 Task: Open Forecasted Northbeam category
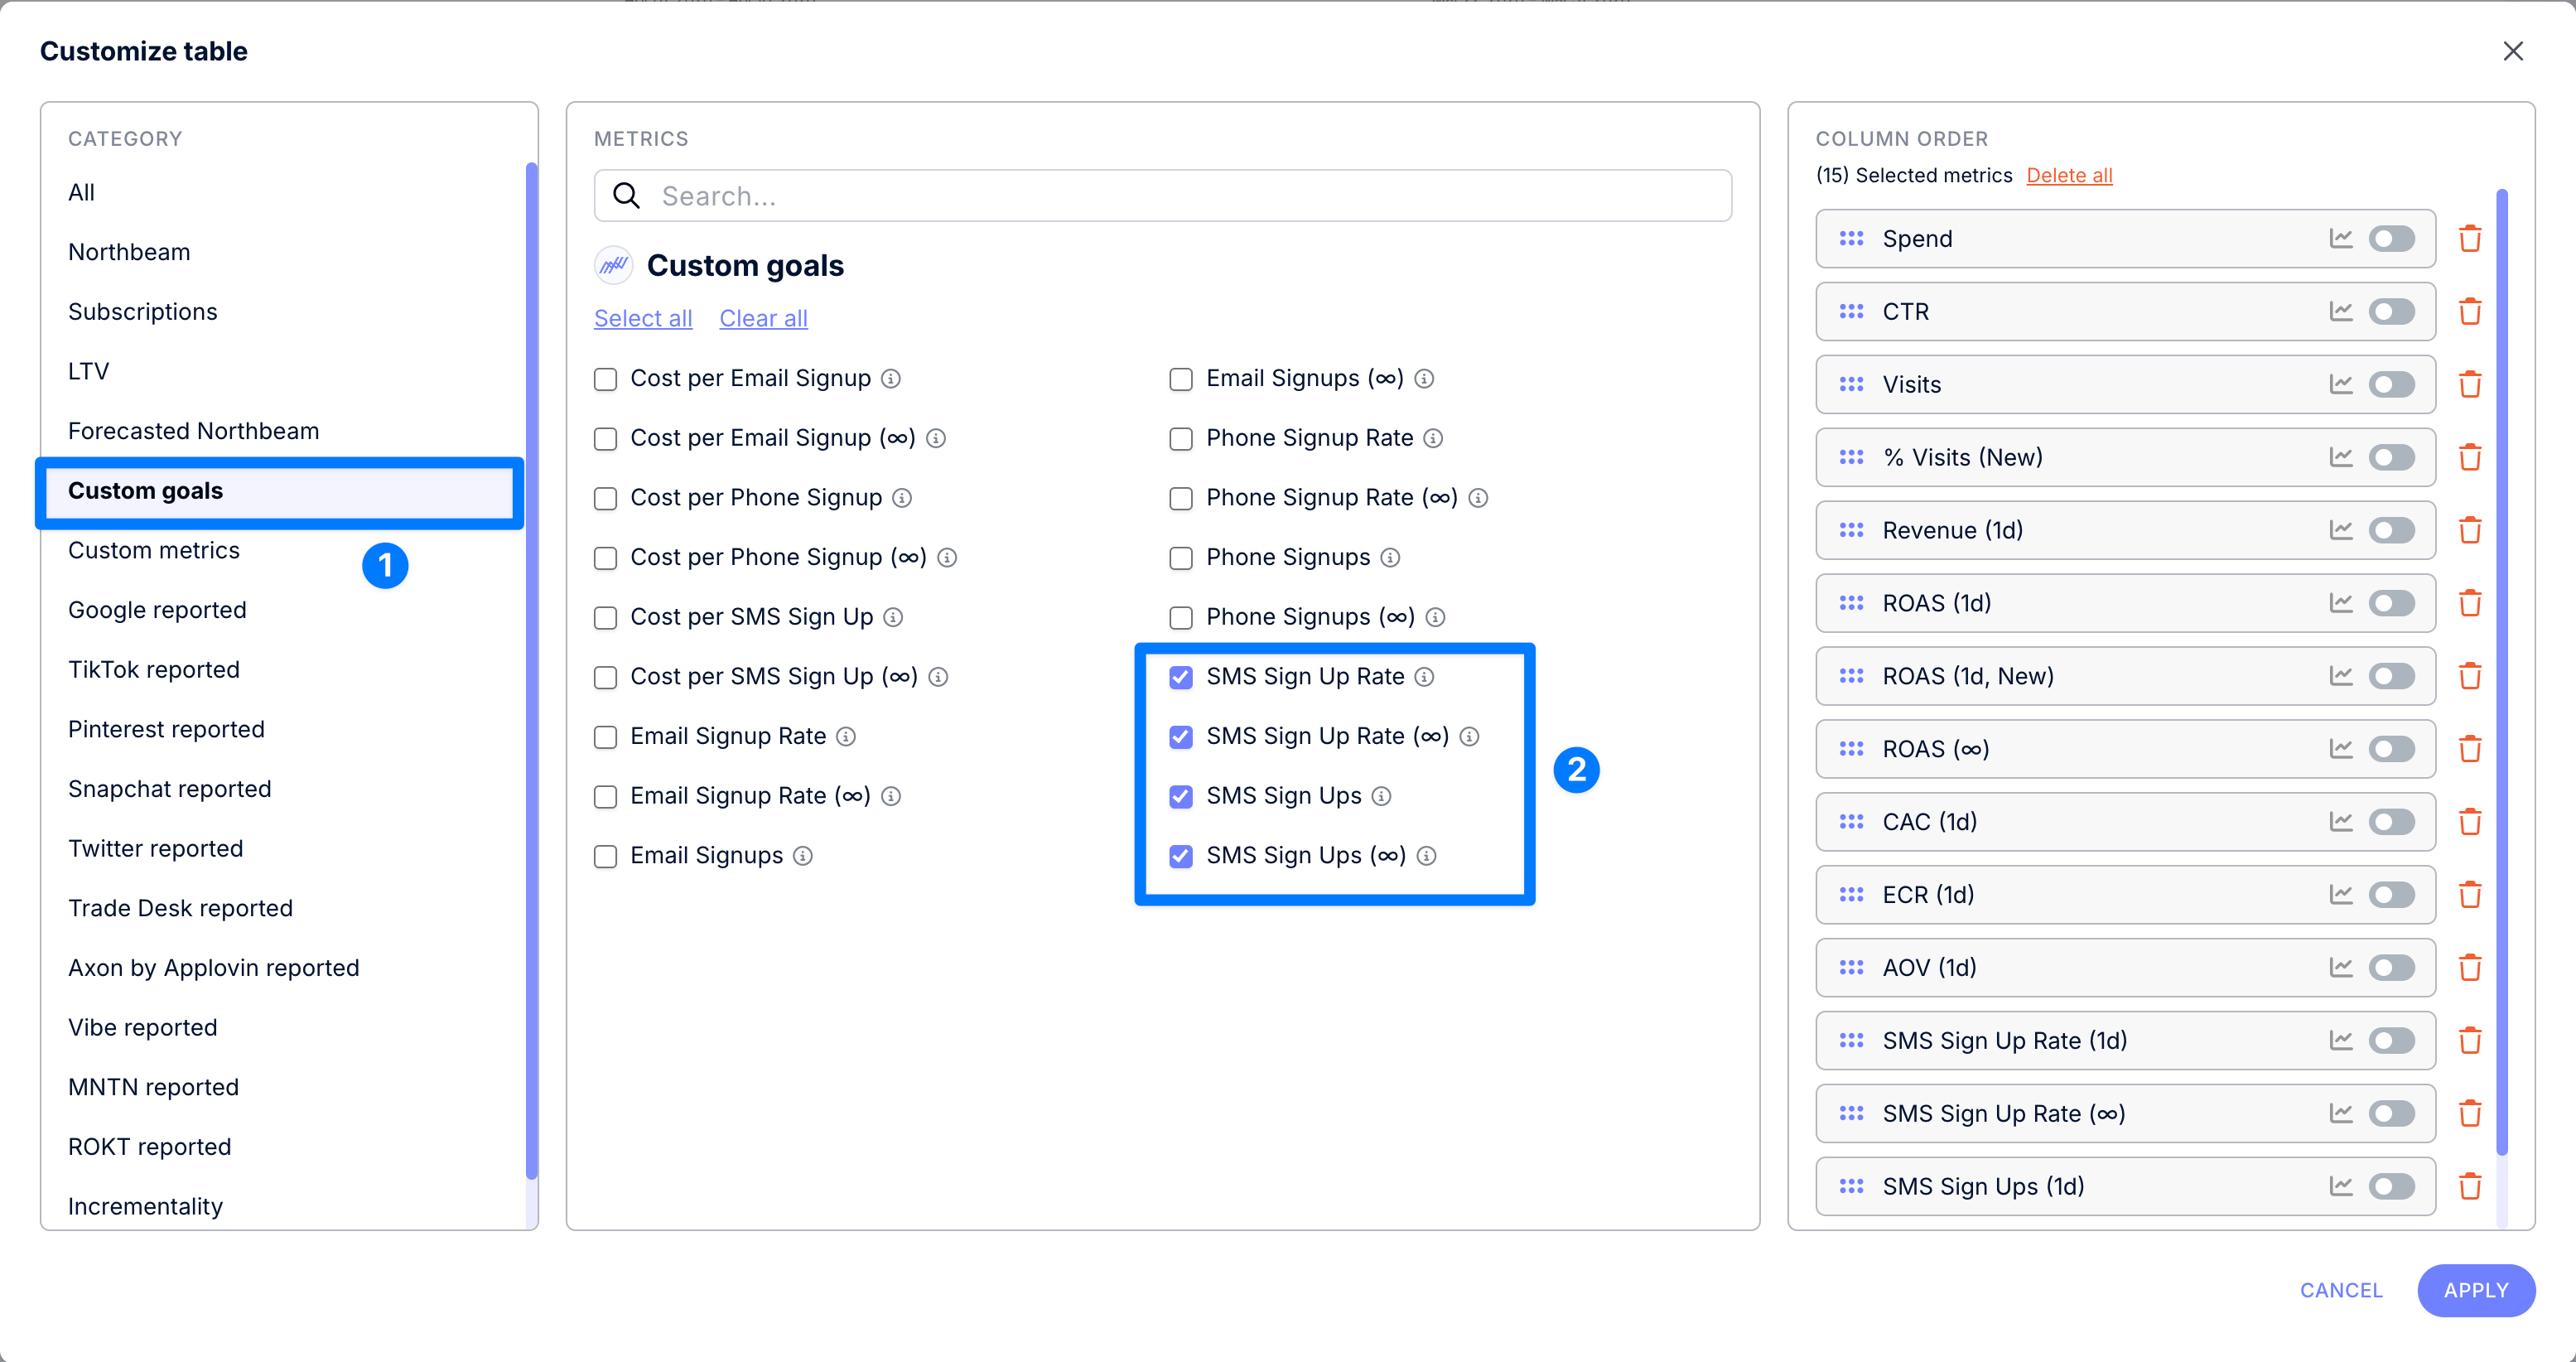tap(194, 431)
